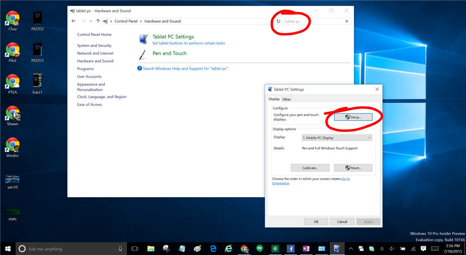Screen dimensions: 466x255
Task: Click the Pen and Touch pen icon
Action: point(142,55)
